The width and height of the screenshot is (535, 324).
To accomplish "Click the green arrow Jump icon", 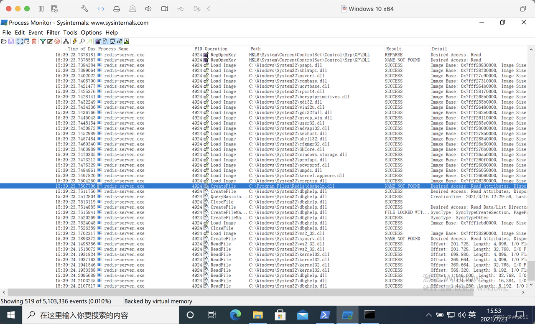I will pos(89,41).
